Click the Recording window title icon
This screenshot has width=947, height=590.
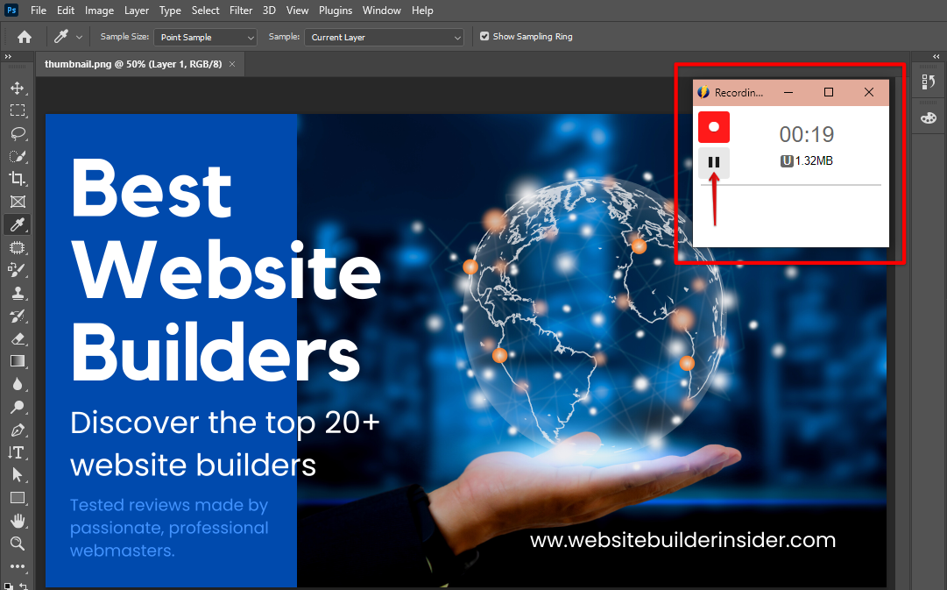click(703, 92)
